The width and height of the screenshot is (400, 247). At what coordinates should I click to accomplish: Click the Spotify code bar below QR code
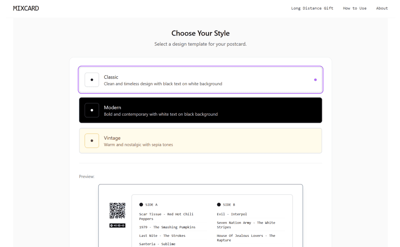[x=117, y=226]
